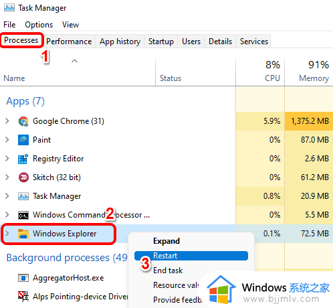
Task: Click the Google Chrome app icon
Action: pyautogui.click(x=23, y=121)
